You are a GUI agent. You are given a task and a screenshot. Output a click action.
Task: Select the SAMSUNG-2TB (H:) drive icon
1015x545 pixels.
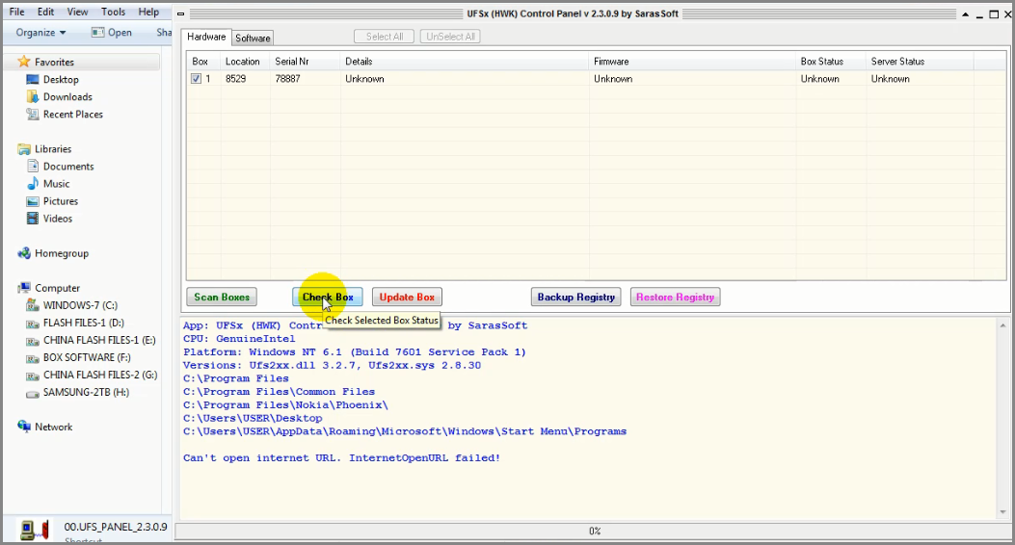click(33, 393)
